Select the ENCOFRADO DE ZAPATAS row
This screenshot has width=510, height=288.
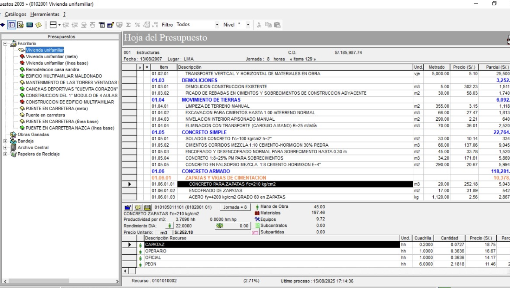215,190
